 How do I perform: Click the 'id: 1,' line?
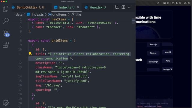click(40, 49)
